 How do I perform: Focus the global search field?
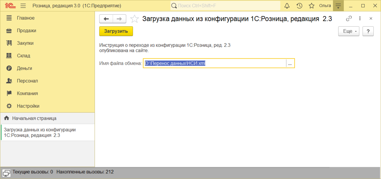pos(225,6)
